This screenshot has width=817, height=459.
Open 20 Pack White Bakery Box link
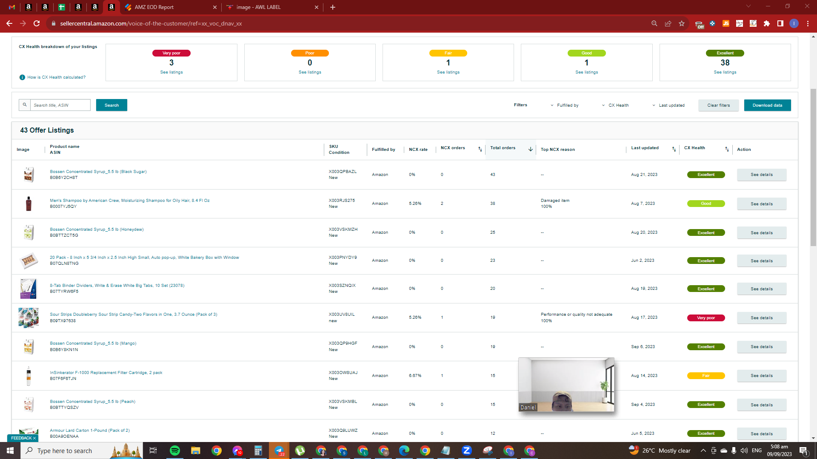144,258
